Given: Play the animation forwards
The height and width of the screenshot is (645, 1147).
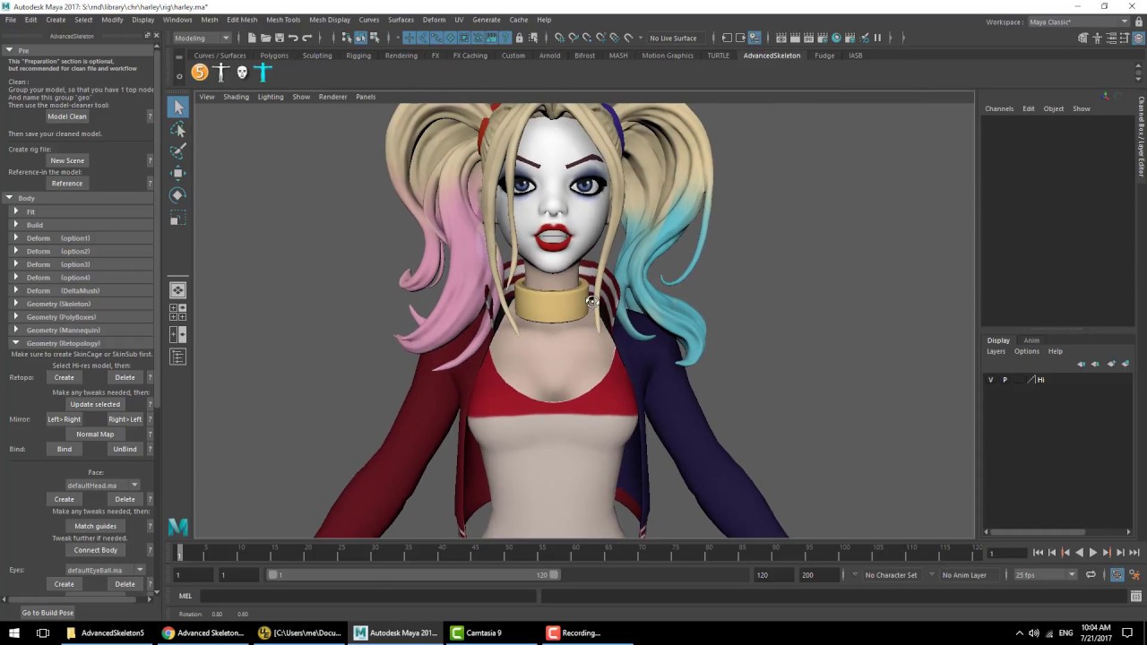Looking at the screenshot, I should (x=1092, y=553).
